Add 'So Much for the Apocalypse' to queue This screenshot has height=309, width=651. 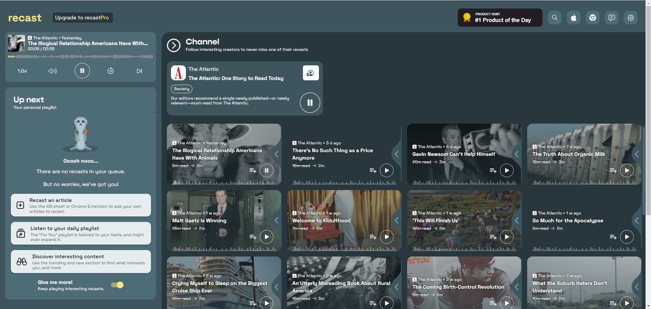(x=613, y=237)
